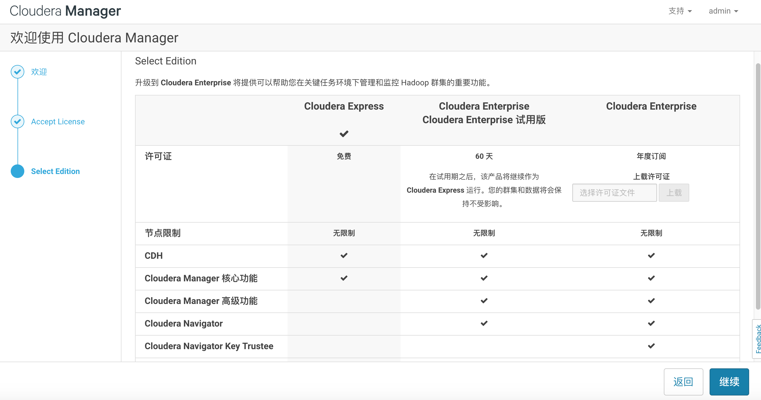Click CDH checkmark in Enterprise annual column
The width and height of the screenshot is (761, 400).
(x=651, y=256)
